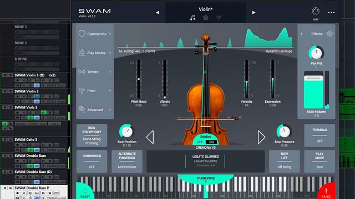This screenshot has height=199, width=355.
Task: Change PLAY MODE Bow setting
Action: point(319,161)
